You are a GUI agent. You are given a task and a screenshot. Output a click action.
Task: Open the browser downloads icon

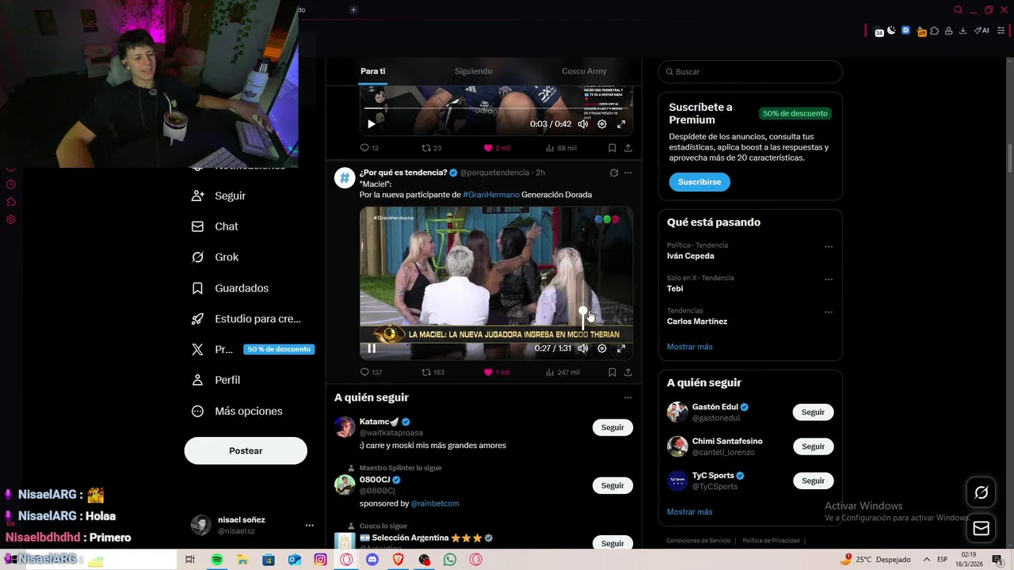(963, 31)
